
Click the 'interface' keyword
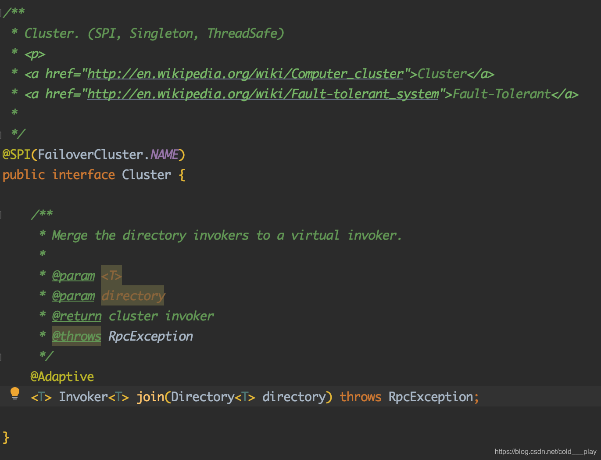[x=83, y=175]
